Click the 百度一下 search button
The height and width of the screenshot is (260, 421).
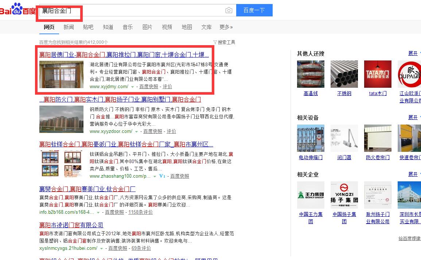254,10
